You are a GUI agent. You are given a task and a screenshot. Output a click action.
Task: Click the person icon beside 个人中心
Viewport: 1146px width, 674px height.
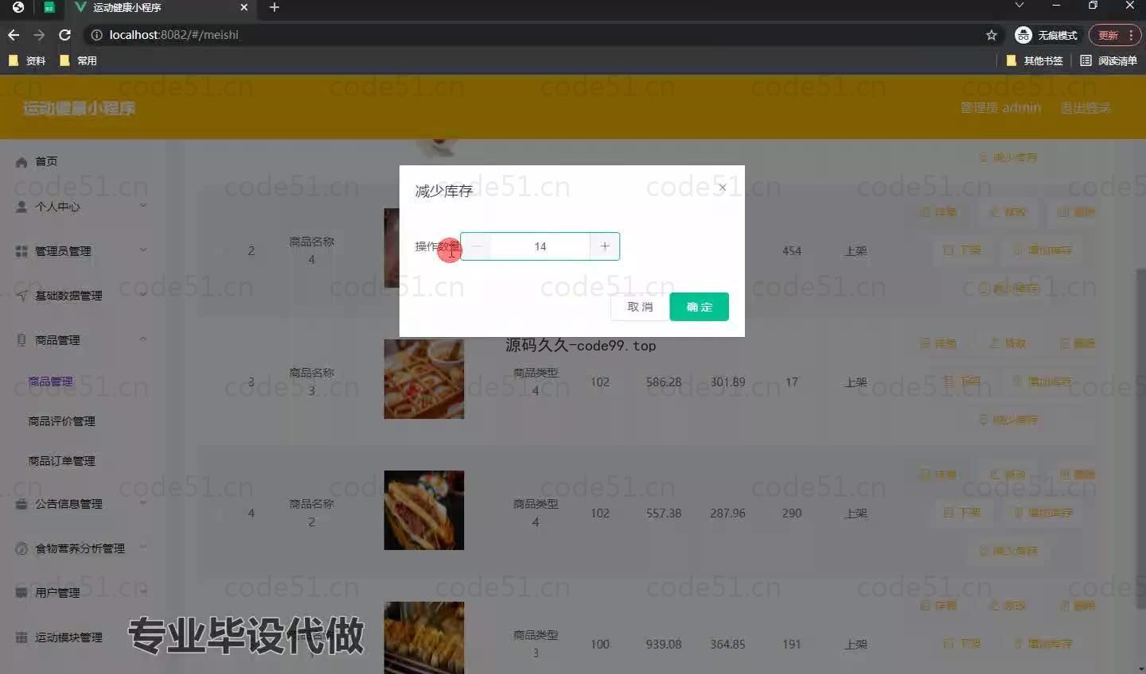click(x=21, y=207)
